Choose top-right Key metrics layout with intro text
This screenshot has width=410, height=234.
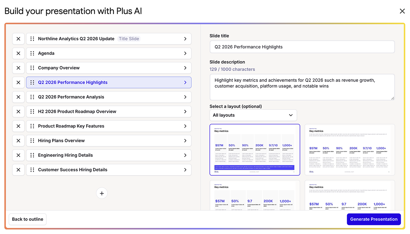(350, 150)
